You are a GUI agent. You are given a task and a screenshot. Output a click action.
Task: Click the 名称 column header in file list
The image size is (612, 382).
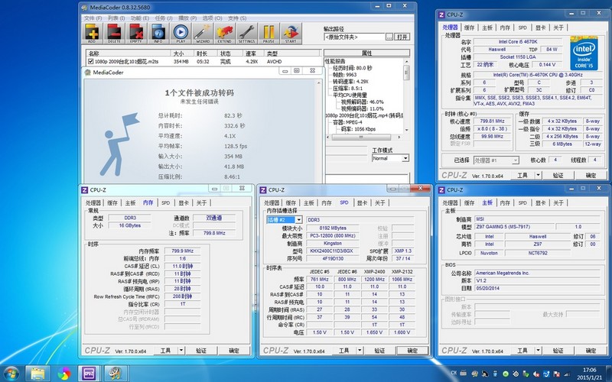pos(129,53)
